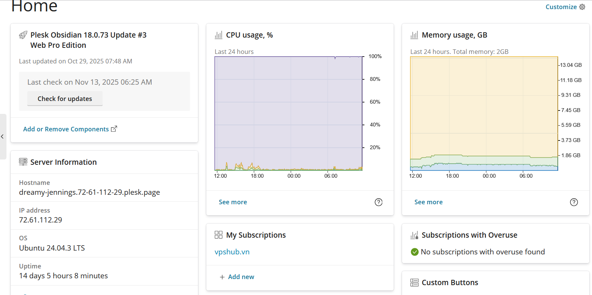Click the plus icon next to Add new
Image resolution: width=592 pixels, height=295 pixels.
222,277
